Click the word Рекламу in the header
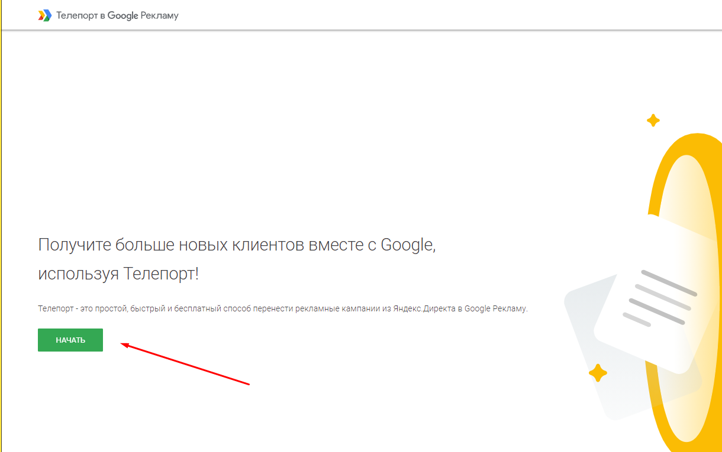Image resolution: width=722 pixels, height=452 pixels. click(160, 16)
